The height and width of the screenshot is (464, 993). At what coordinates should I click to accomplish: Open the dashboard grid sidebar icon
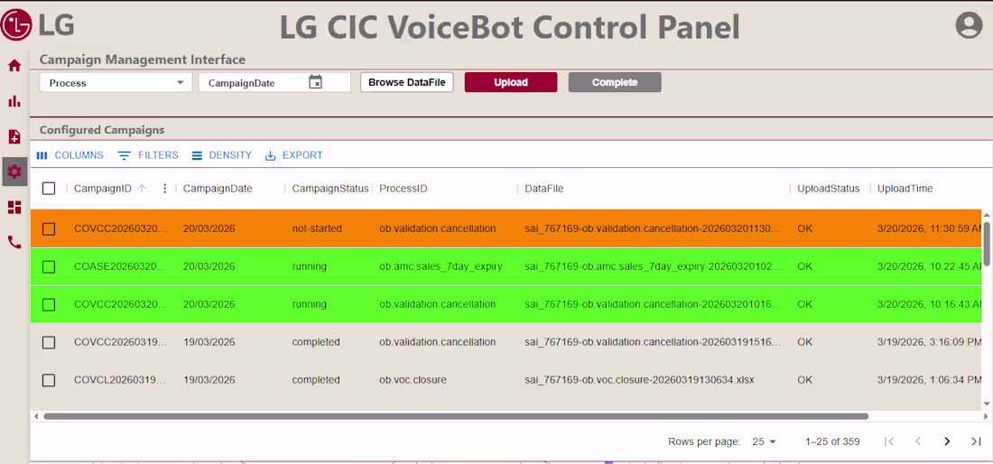pyautogui.click(x=14, y=208)
